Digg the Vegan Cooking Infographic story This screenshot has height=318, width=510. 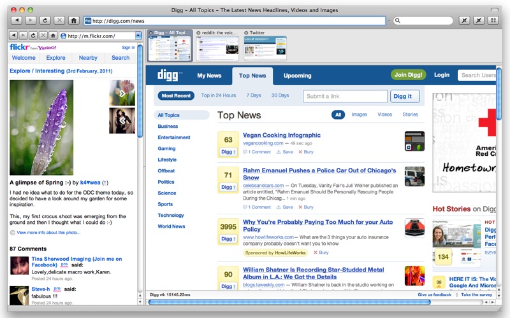click(x=228, y=152)
